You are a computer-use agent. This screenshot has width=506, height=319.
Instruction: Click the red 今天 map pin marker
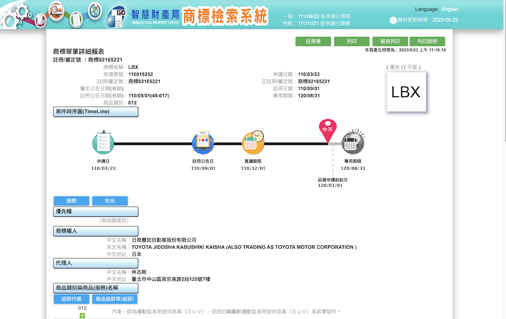(x=327, y=131)
